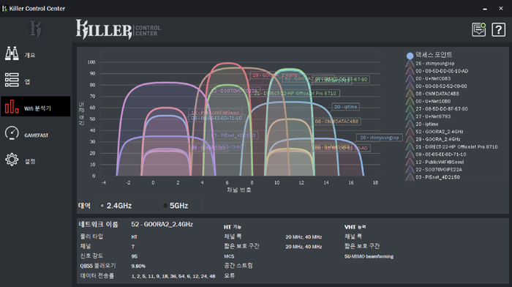
Task: Click legend curve icon for 03 - PISnet_4D2150
Action: click(x=410, y=177)
